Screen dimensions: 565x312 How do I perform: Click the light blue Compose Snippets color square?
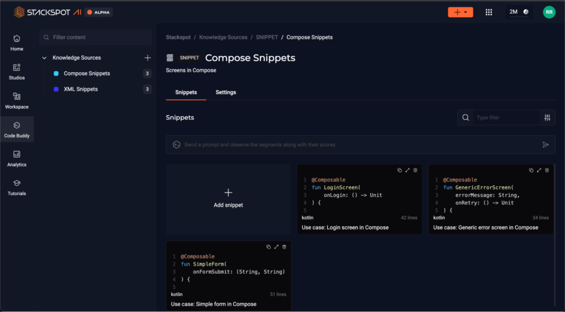pos(56,73)
